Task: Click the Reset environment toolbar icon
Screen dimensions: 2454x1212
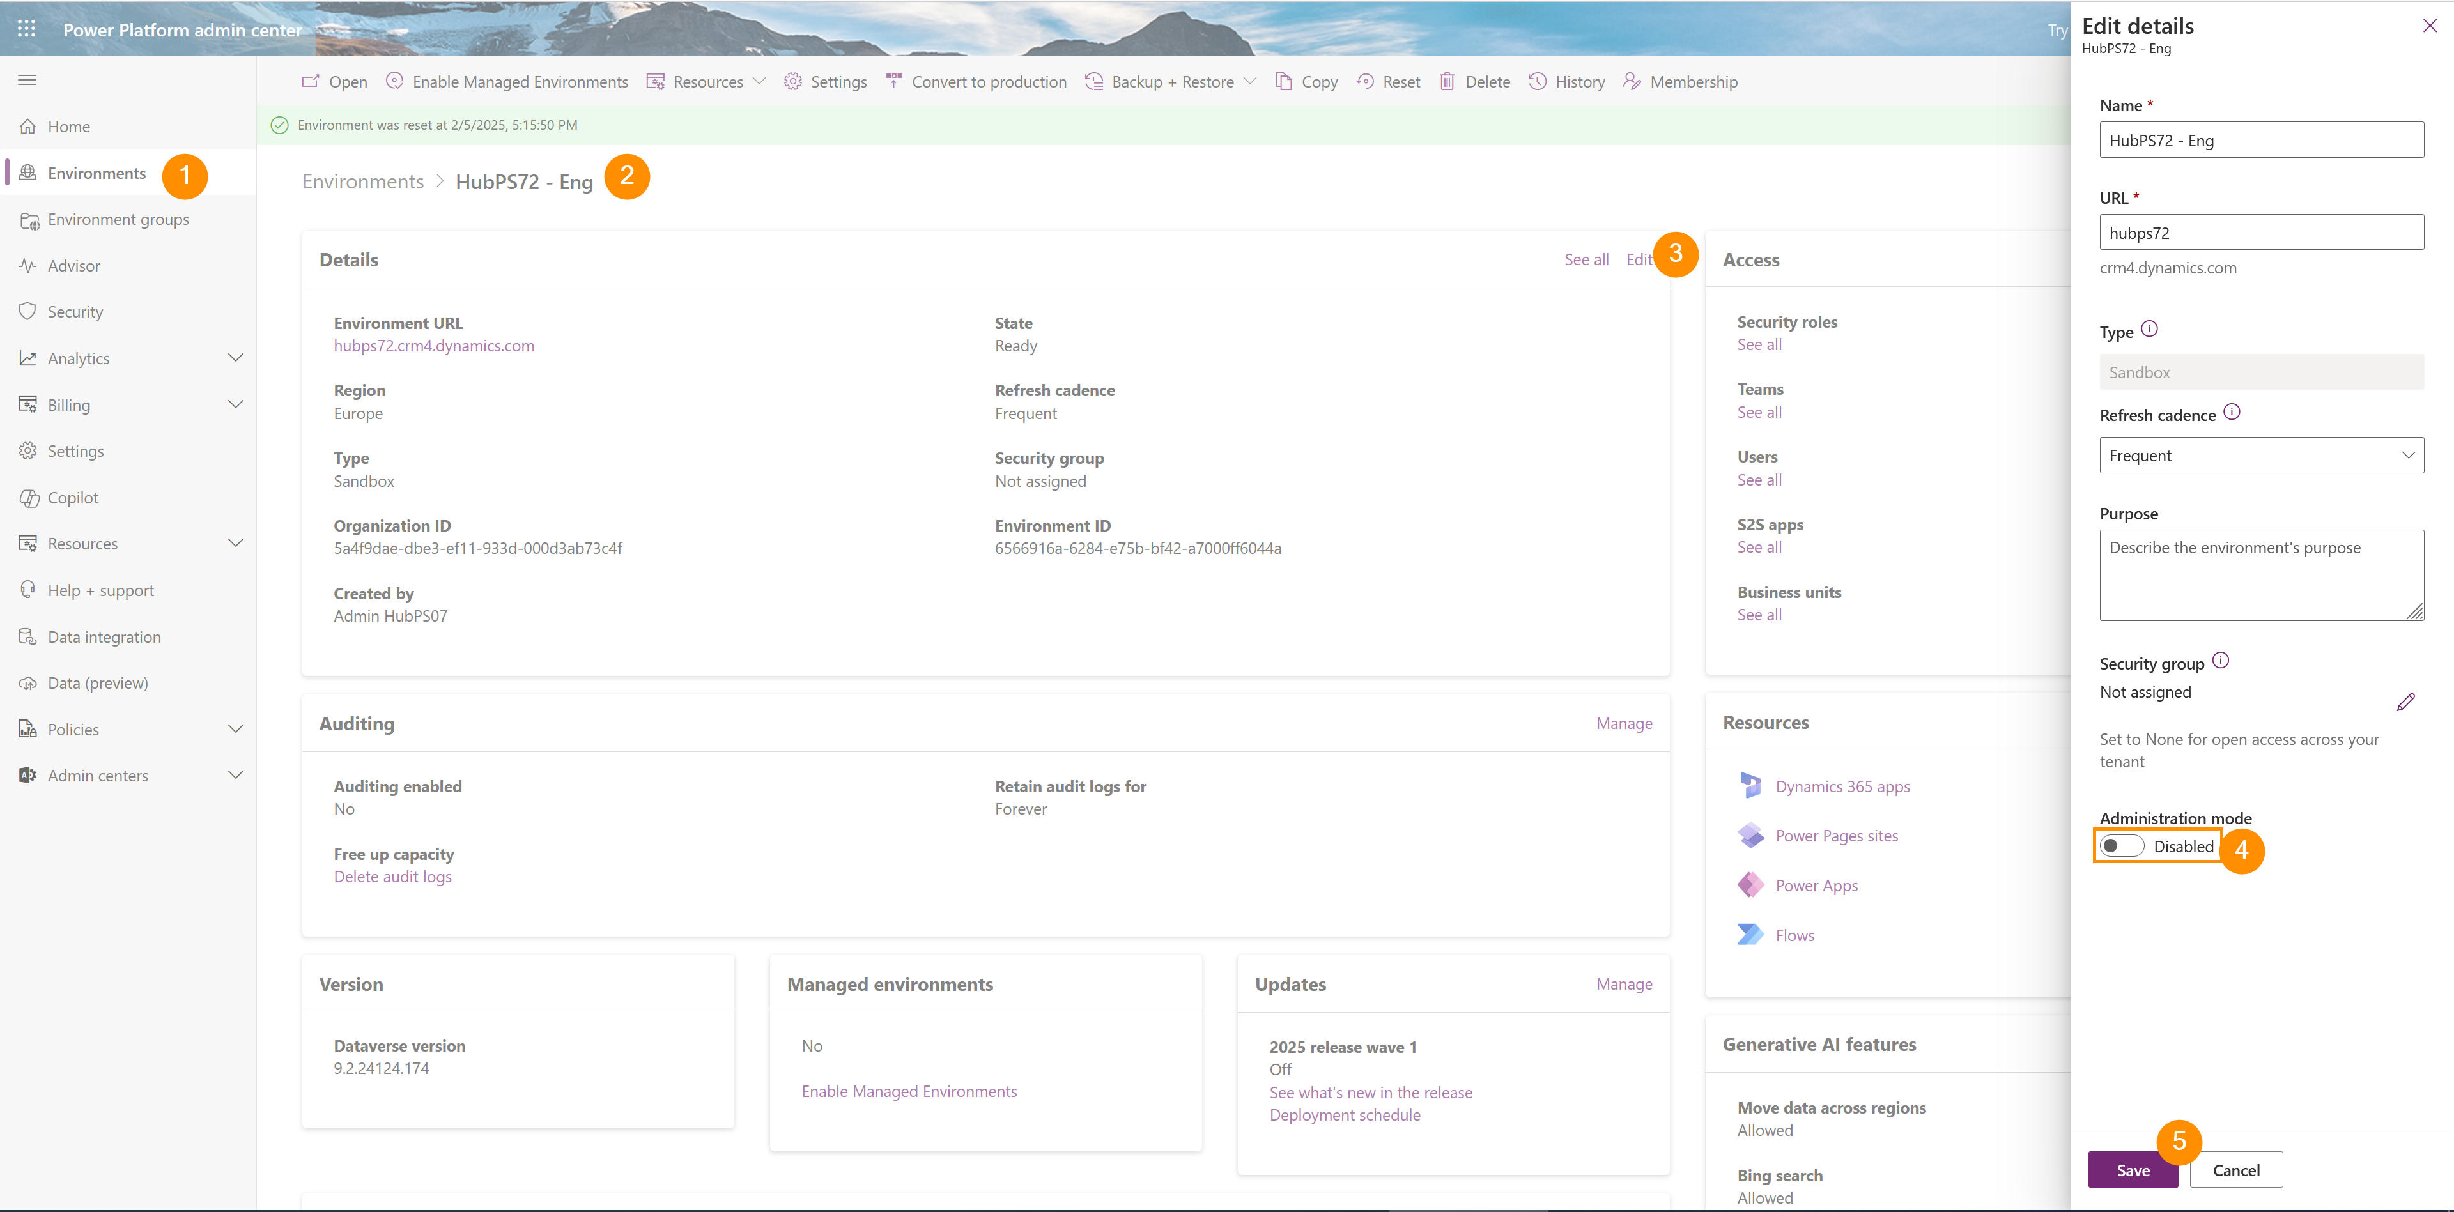Action: pyautogui.click(x=1364, y=82)
